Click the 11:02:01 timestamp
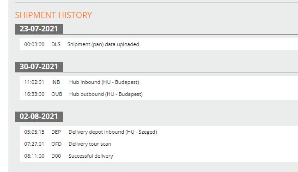The width and height of the screenshot is (298, 172). 34,82
